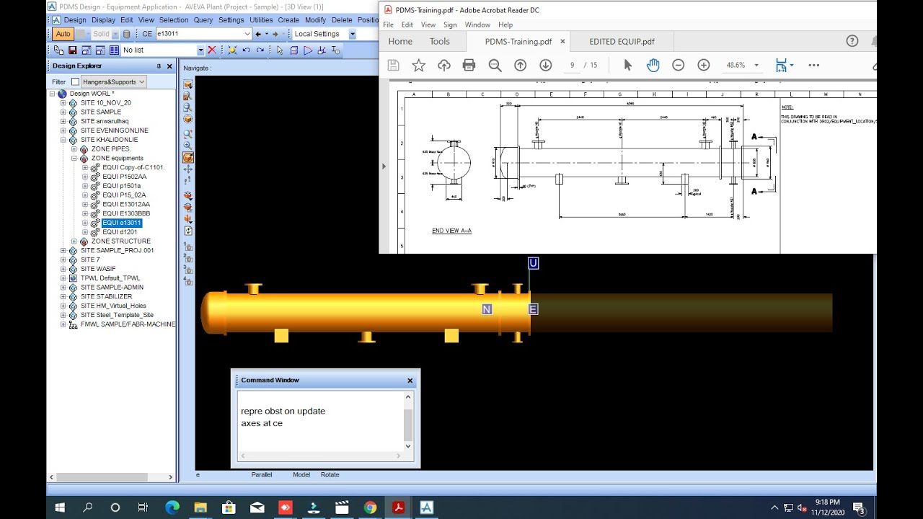Click the Auto mode toggle in PDMS
Viewport: 923px width, 519px height.
(x=63, y=34)
